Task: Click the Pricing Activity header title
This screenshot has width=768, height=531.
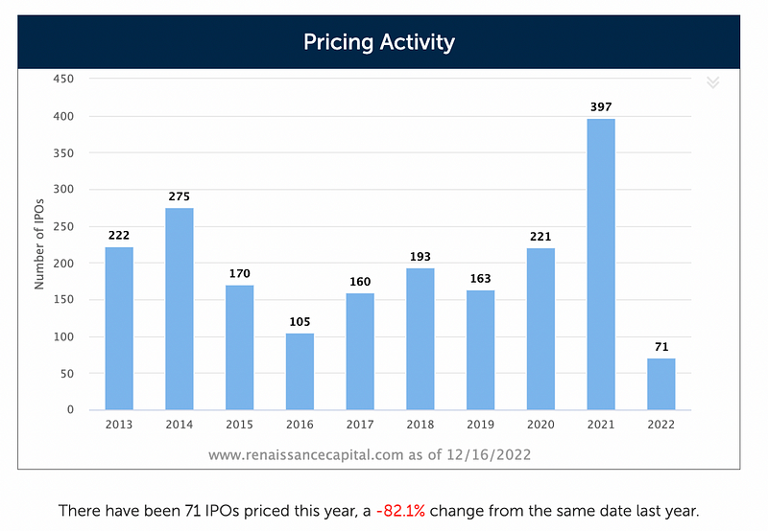Action: [x=378, y=42]
